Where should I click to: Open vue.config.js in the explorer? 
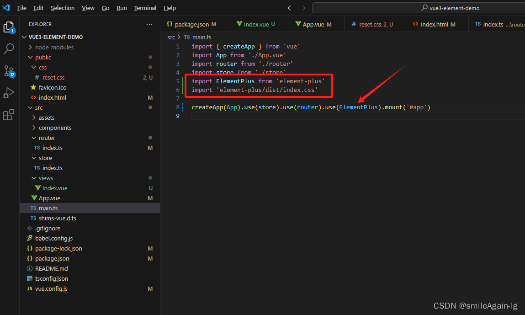[x=51, y=288]
